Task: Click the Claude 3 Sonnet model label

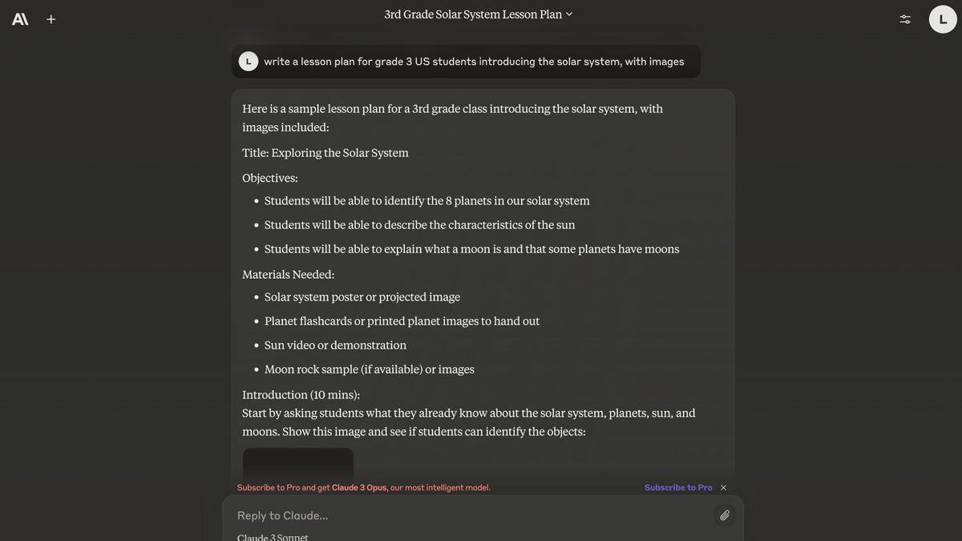Action: pyautogui.click(x=273, y=536)
